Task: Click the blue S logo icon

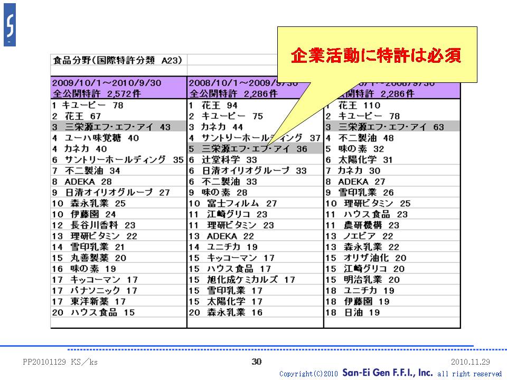Action: point(10,25)
